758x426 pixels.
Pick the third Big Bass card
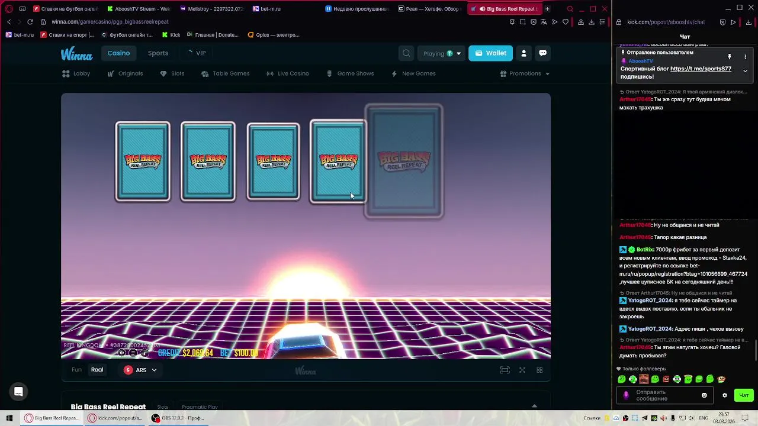click(273, 162)
